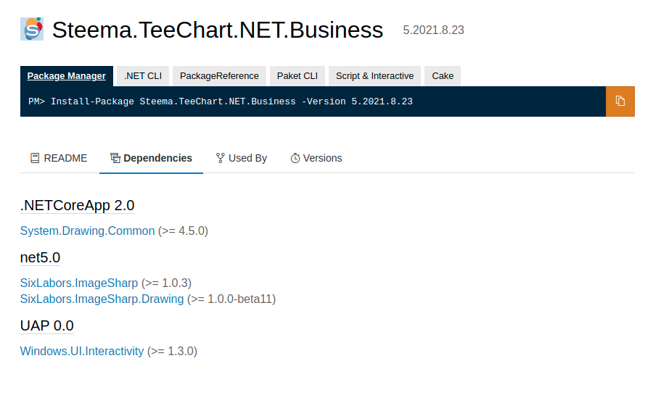
Task: Open the SixLabors.ImageSharp.Drawing package link
Action: (102, 299)
